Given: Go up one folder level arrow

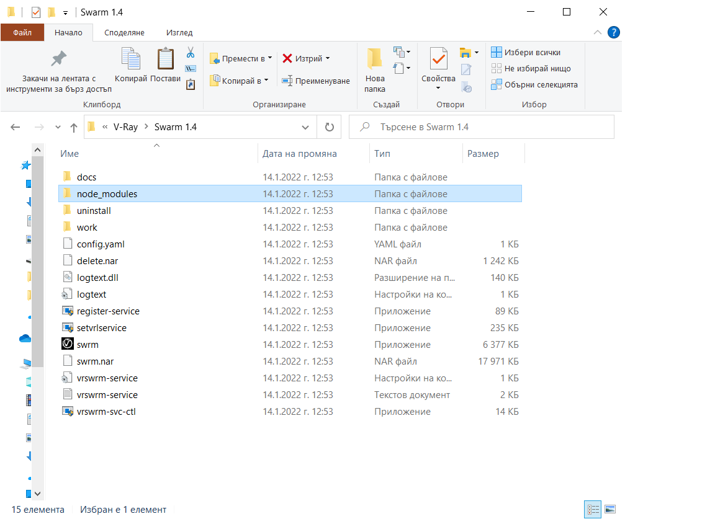Looking at the screenshot, I should pos(74,128).
